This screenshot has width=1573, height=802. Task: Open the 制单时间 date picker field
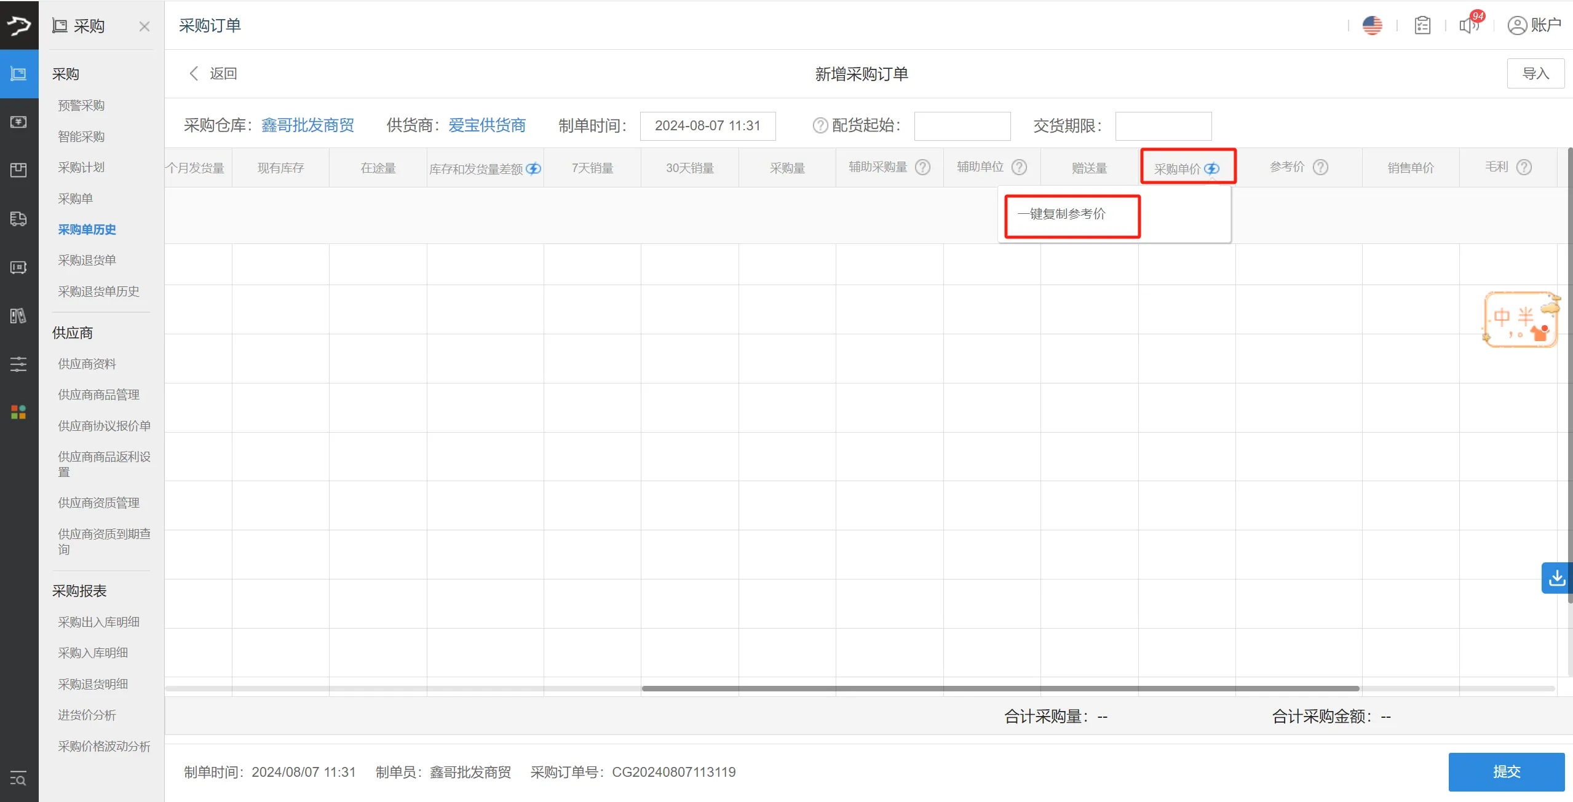(x=707, y=125)
